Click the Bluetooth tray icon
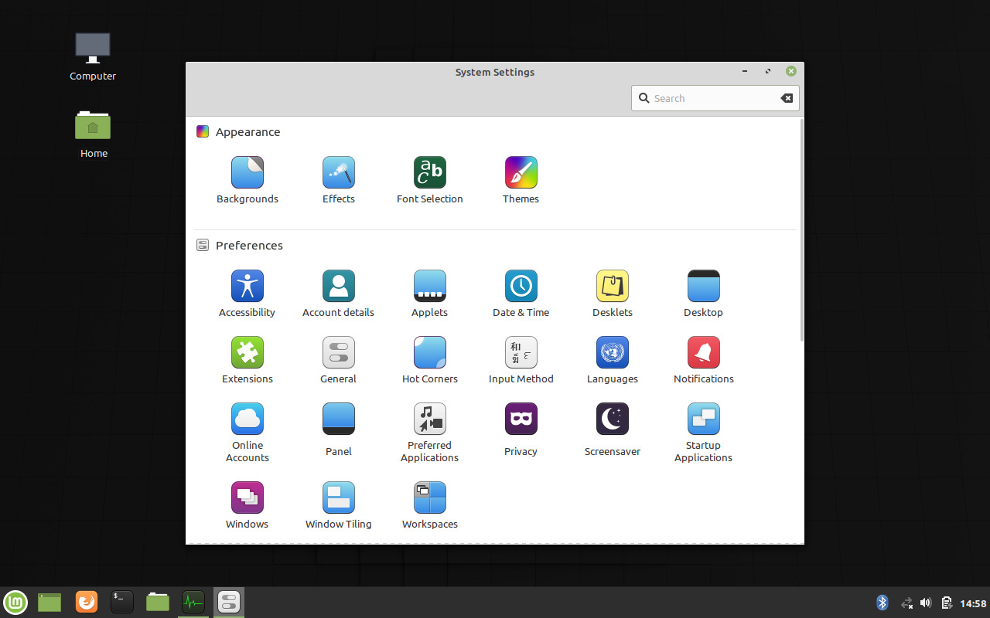990x618 pixels. [882, 603]
